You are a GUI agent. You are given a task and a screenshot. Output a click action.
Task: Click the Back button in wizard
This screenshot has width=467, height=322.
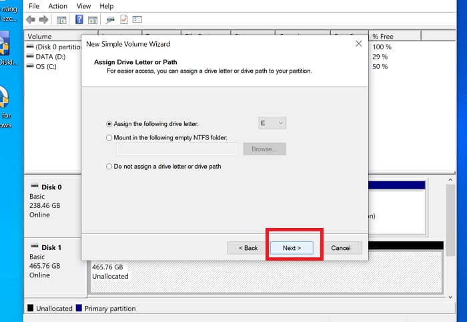point(247,248)
